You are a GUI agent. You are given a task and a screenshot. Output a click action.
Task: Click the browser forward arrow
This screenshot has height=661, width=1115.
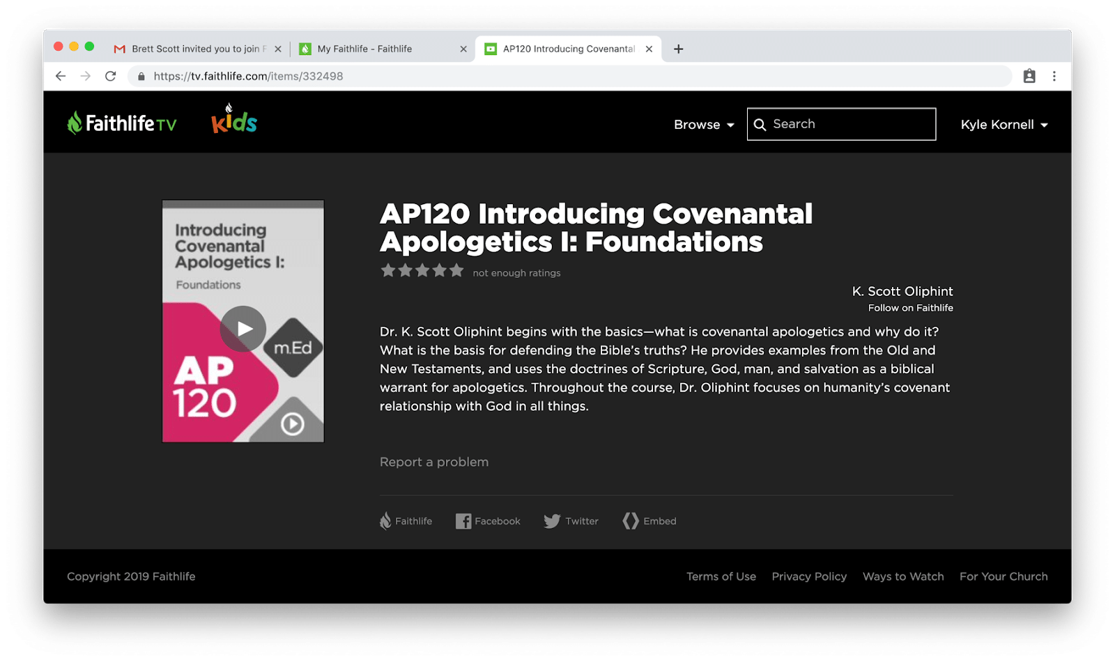86,76
